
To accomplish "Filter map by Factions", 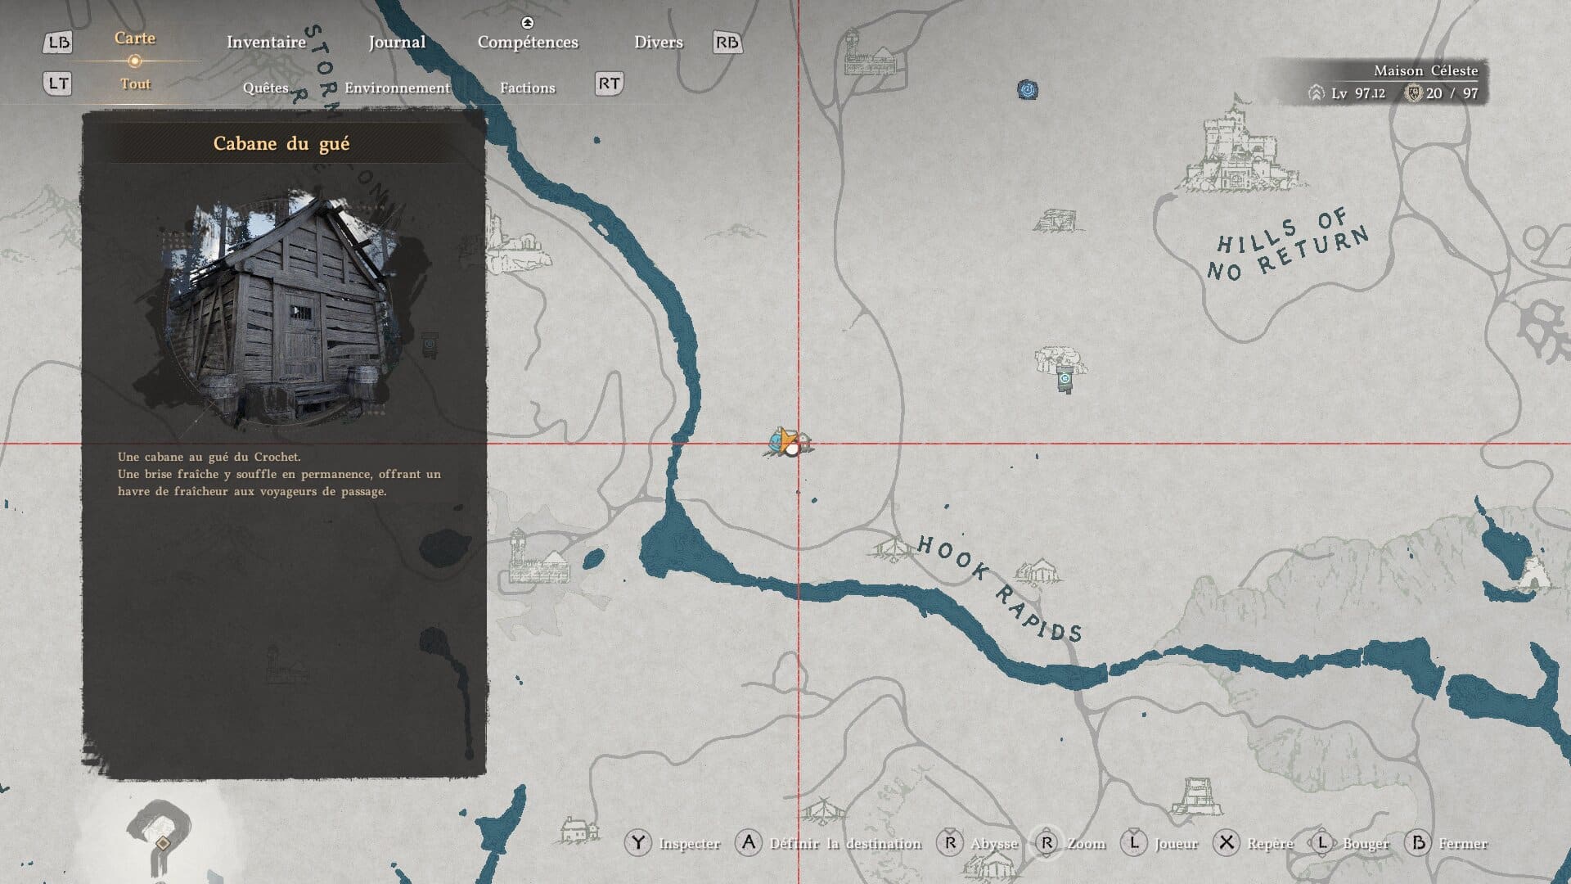I will (527, 88).
